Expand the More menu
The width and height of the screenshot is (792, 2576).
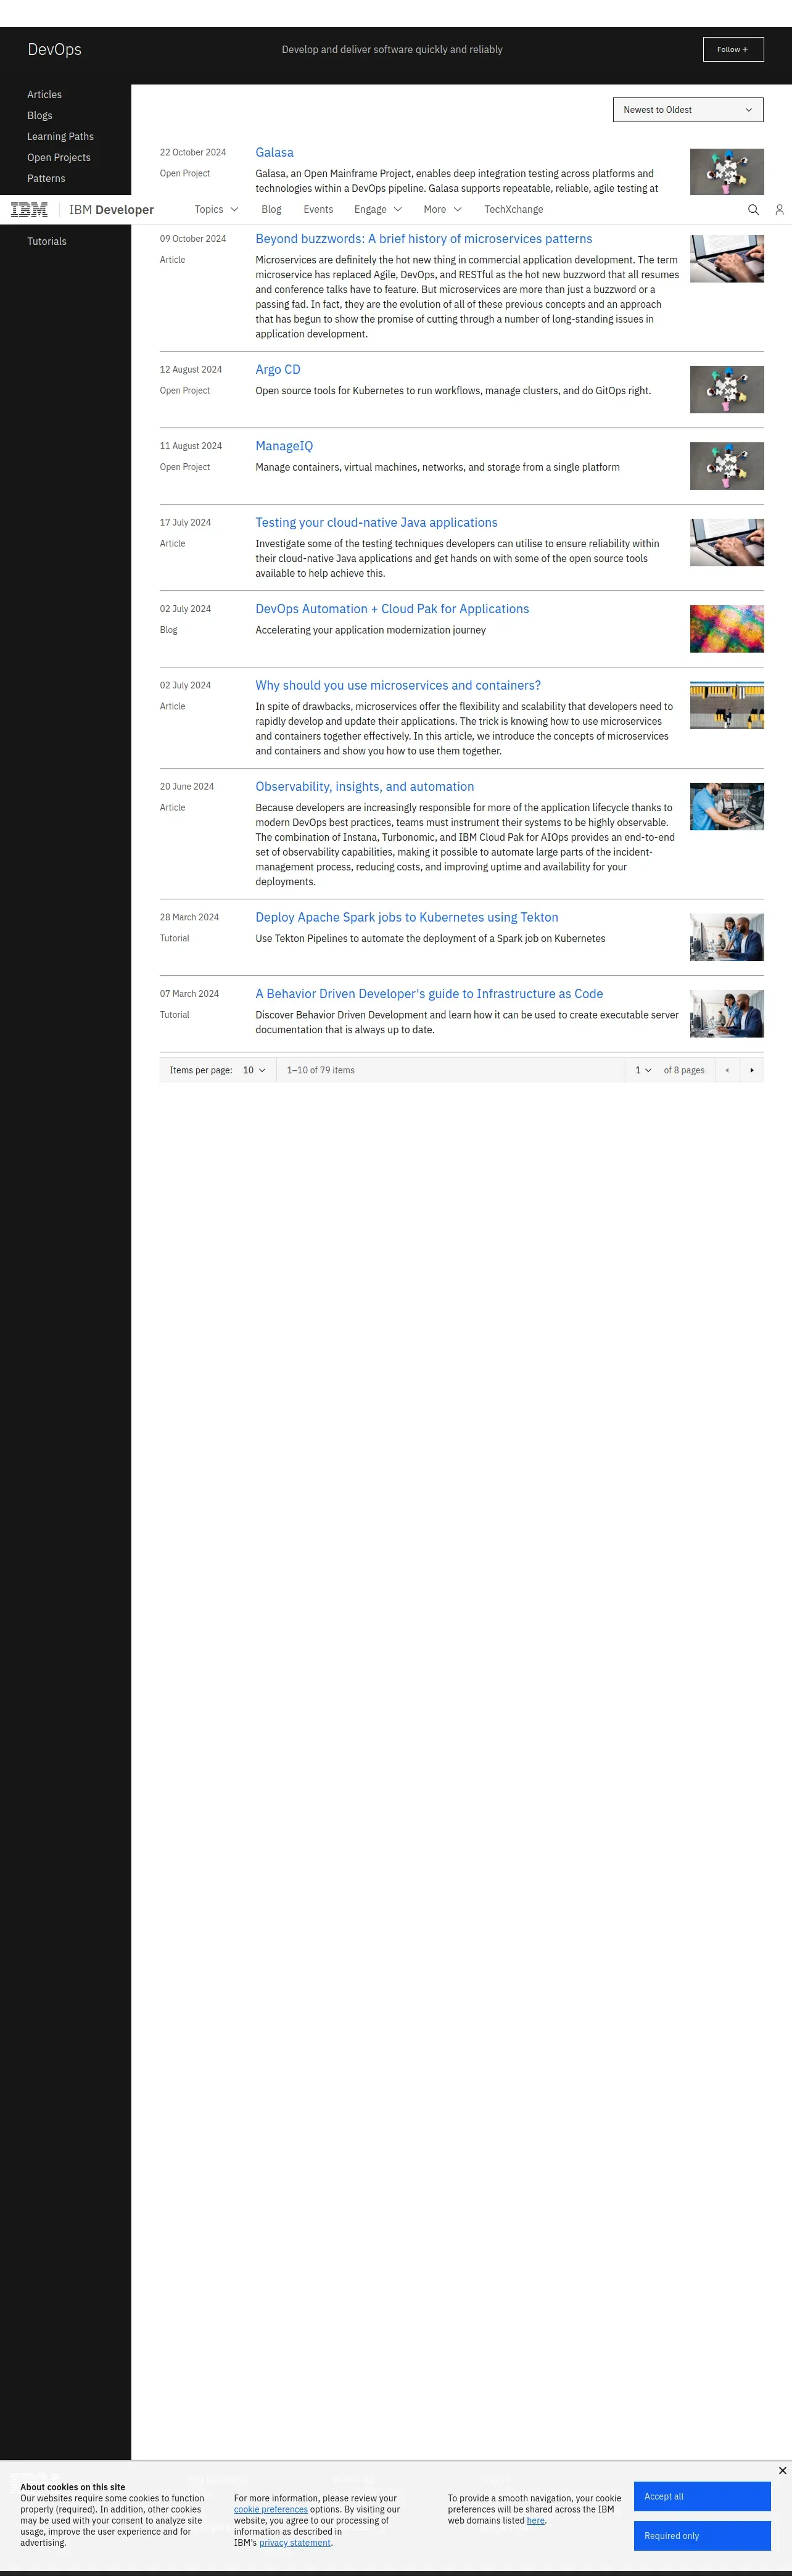442,210
